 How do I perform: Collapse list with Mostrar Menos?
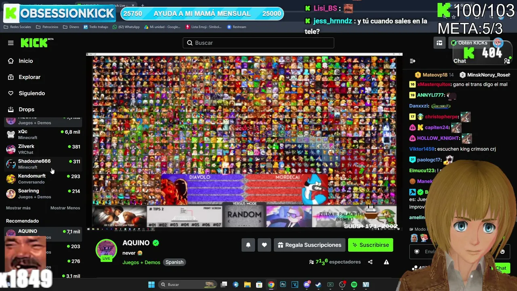65,208
